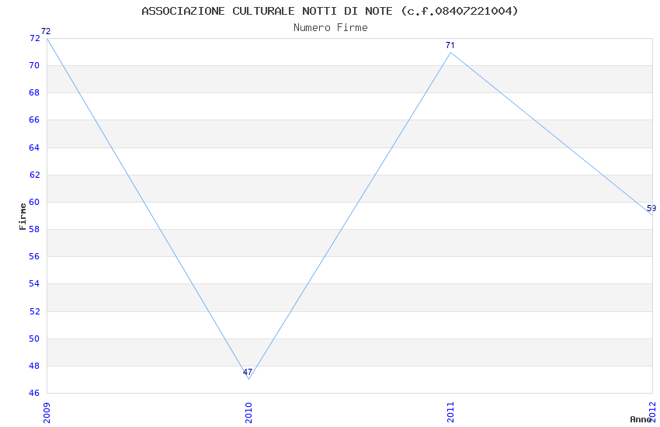Click the Anno axis title

coord(641,419)
